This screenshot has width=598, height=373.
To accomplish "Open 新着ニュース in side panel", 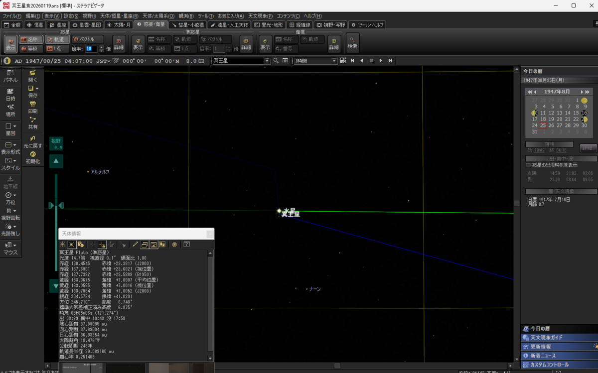I will click(x=559, y=356).
